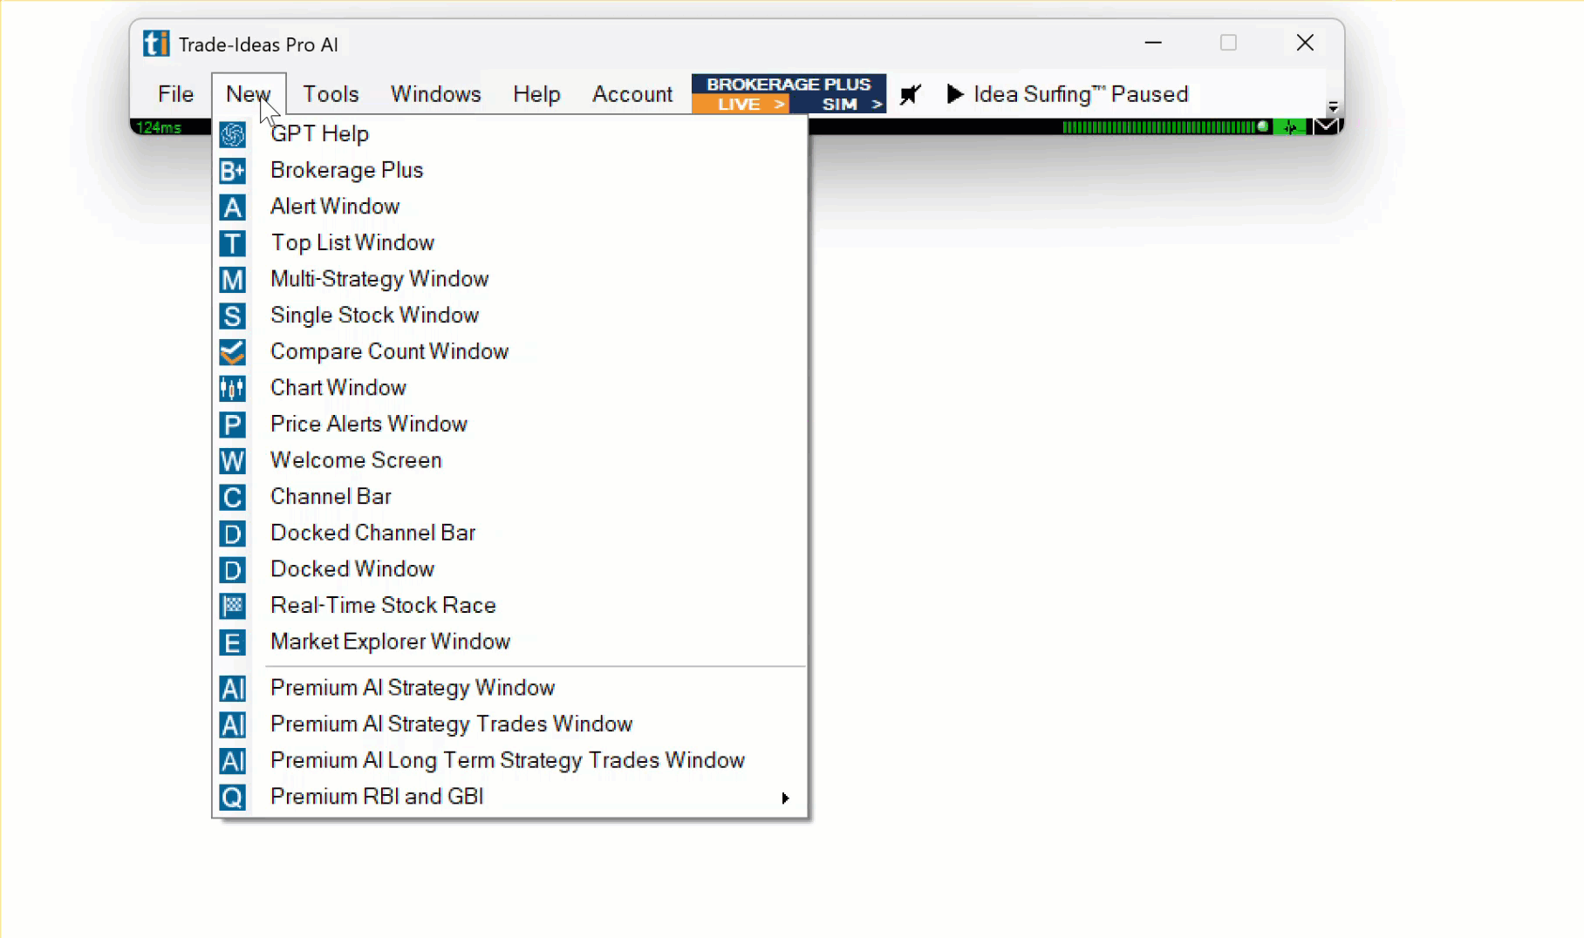This screenshot has height=938, width=1584.
Task: Click the Multi-Strategy Window 'M' icon
Action: coord(232,280)
